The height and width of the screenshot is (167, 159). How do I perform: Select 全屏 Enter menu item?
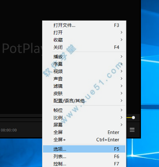coord(84,132)
